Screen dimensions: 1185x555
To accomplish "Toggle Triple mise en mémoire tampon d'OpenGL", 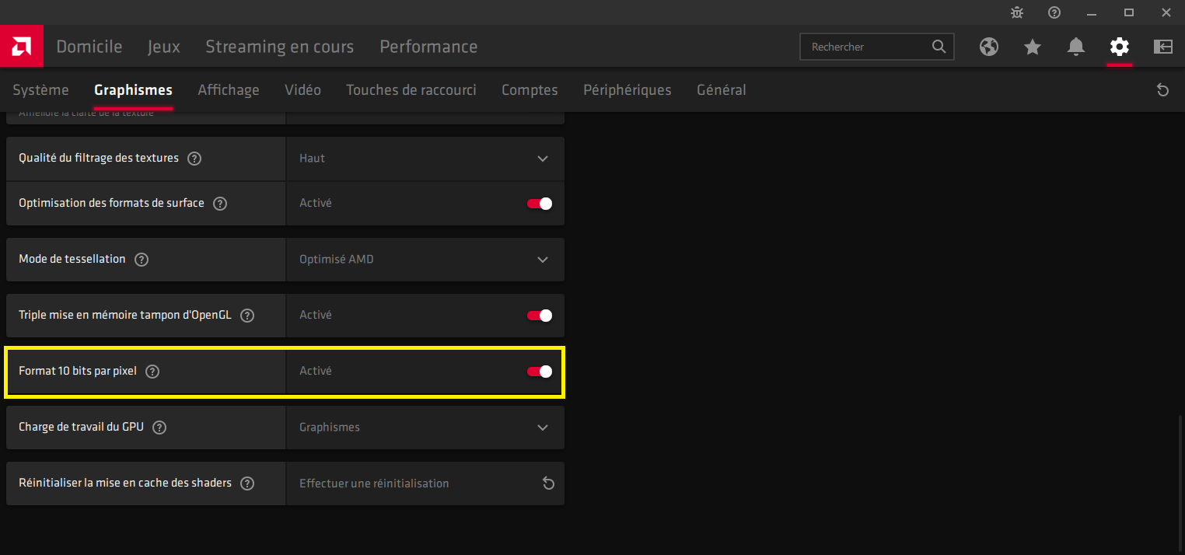I will tap(540, 316).
